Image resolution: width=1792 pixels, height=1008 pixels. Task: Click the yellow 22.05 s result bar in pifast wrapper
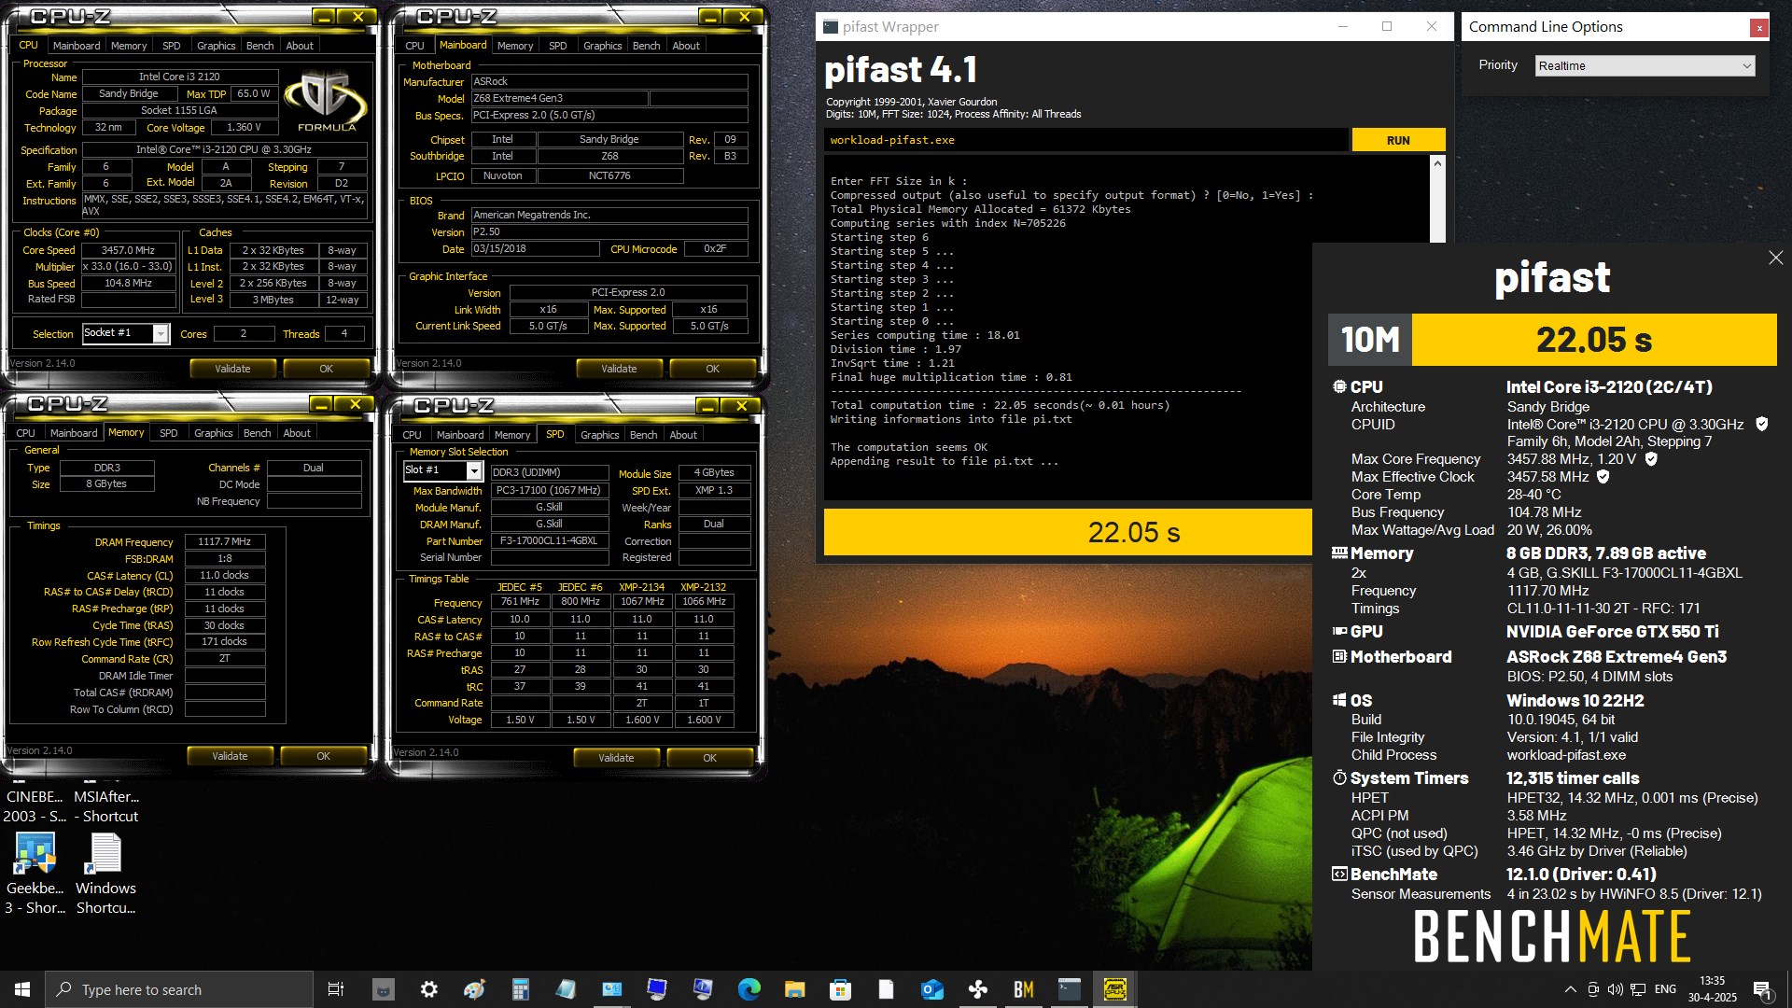[x=1068, y=532]
